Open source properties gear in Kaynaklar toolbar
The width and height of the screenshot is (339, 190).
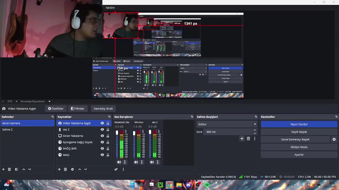pyautogui.click(x=72, y=169)
